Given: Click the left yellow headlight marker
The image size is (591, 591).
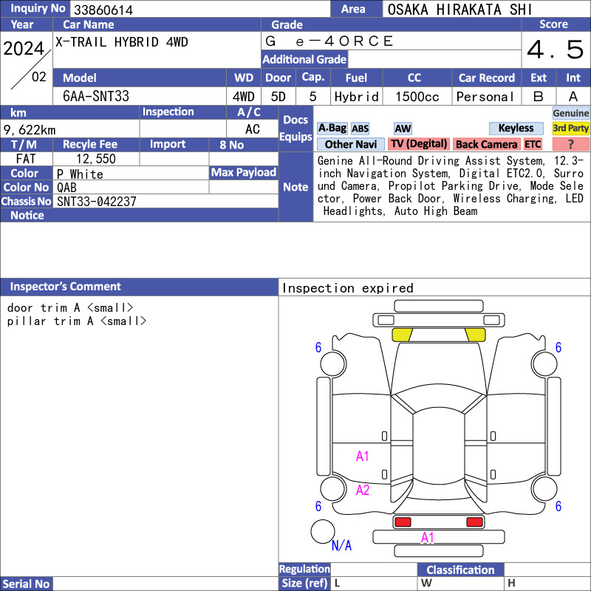Looking at the screenshot, I should (x=402, y=335).
